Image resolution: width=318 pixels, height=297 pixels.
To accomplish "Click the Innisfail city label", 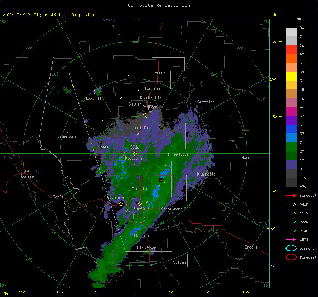I will tap(142, 128).
